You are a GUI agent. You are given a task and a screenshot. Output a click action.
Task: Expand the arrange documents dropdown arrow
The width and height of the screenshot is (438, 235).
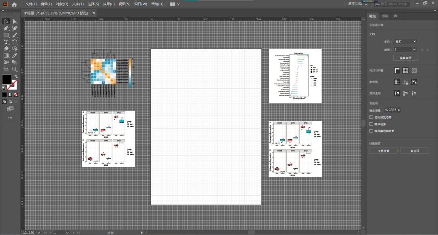178,4
